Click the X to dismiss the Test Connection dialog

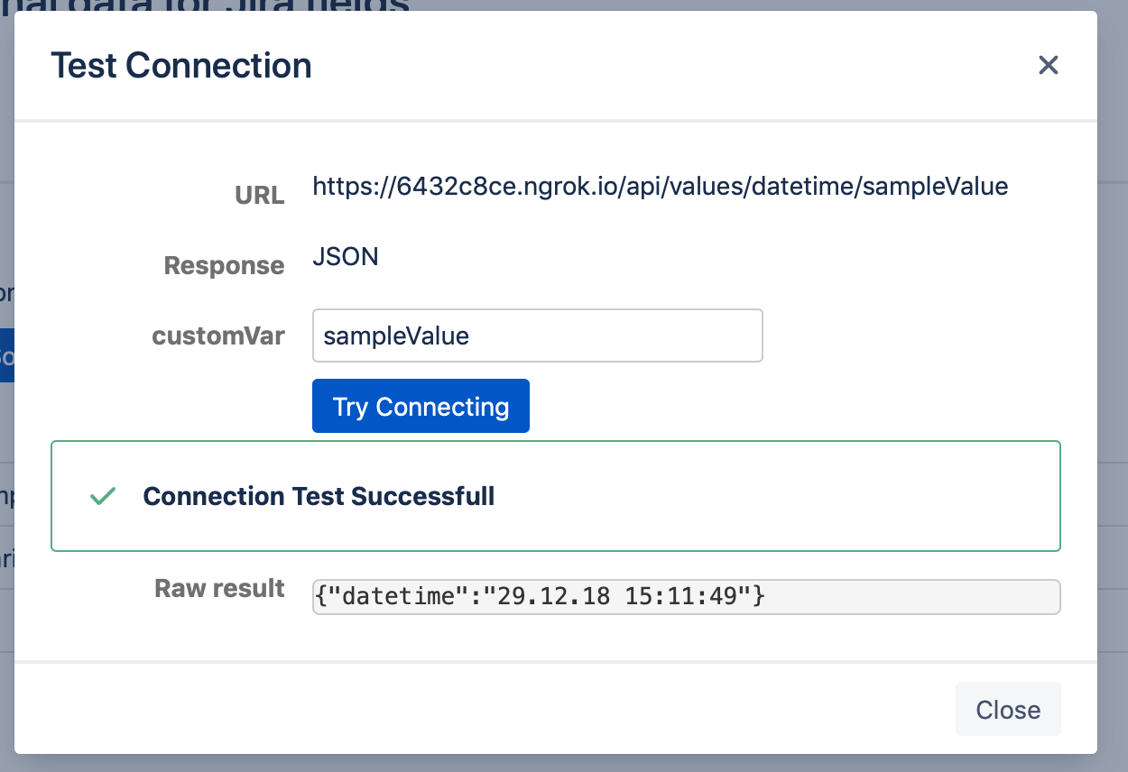tap(1048, 65)
